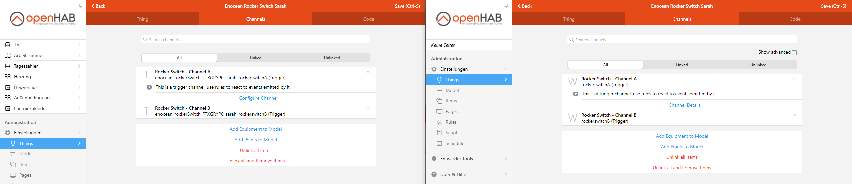Click the Heizverlauf page chart icon
The height and width of the screenshot is (184, 852).
tap(8, 87)
